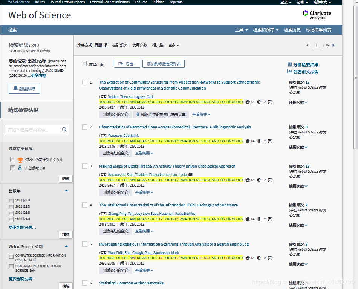Click the 导出 export button
The height and width of the screenshot is (289, 358).
click(127, 64)
